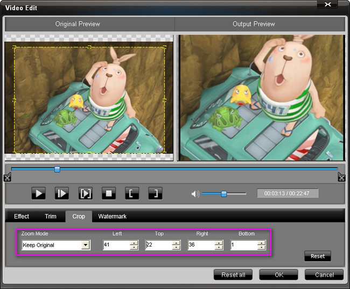The height and width of the screenshot is (289, 350).
Task: Open the Zoom Mode dropdown
Action: click(x=86, y=245)
